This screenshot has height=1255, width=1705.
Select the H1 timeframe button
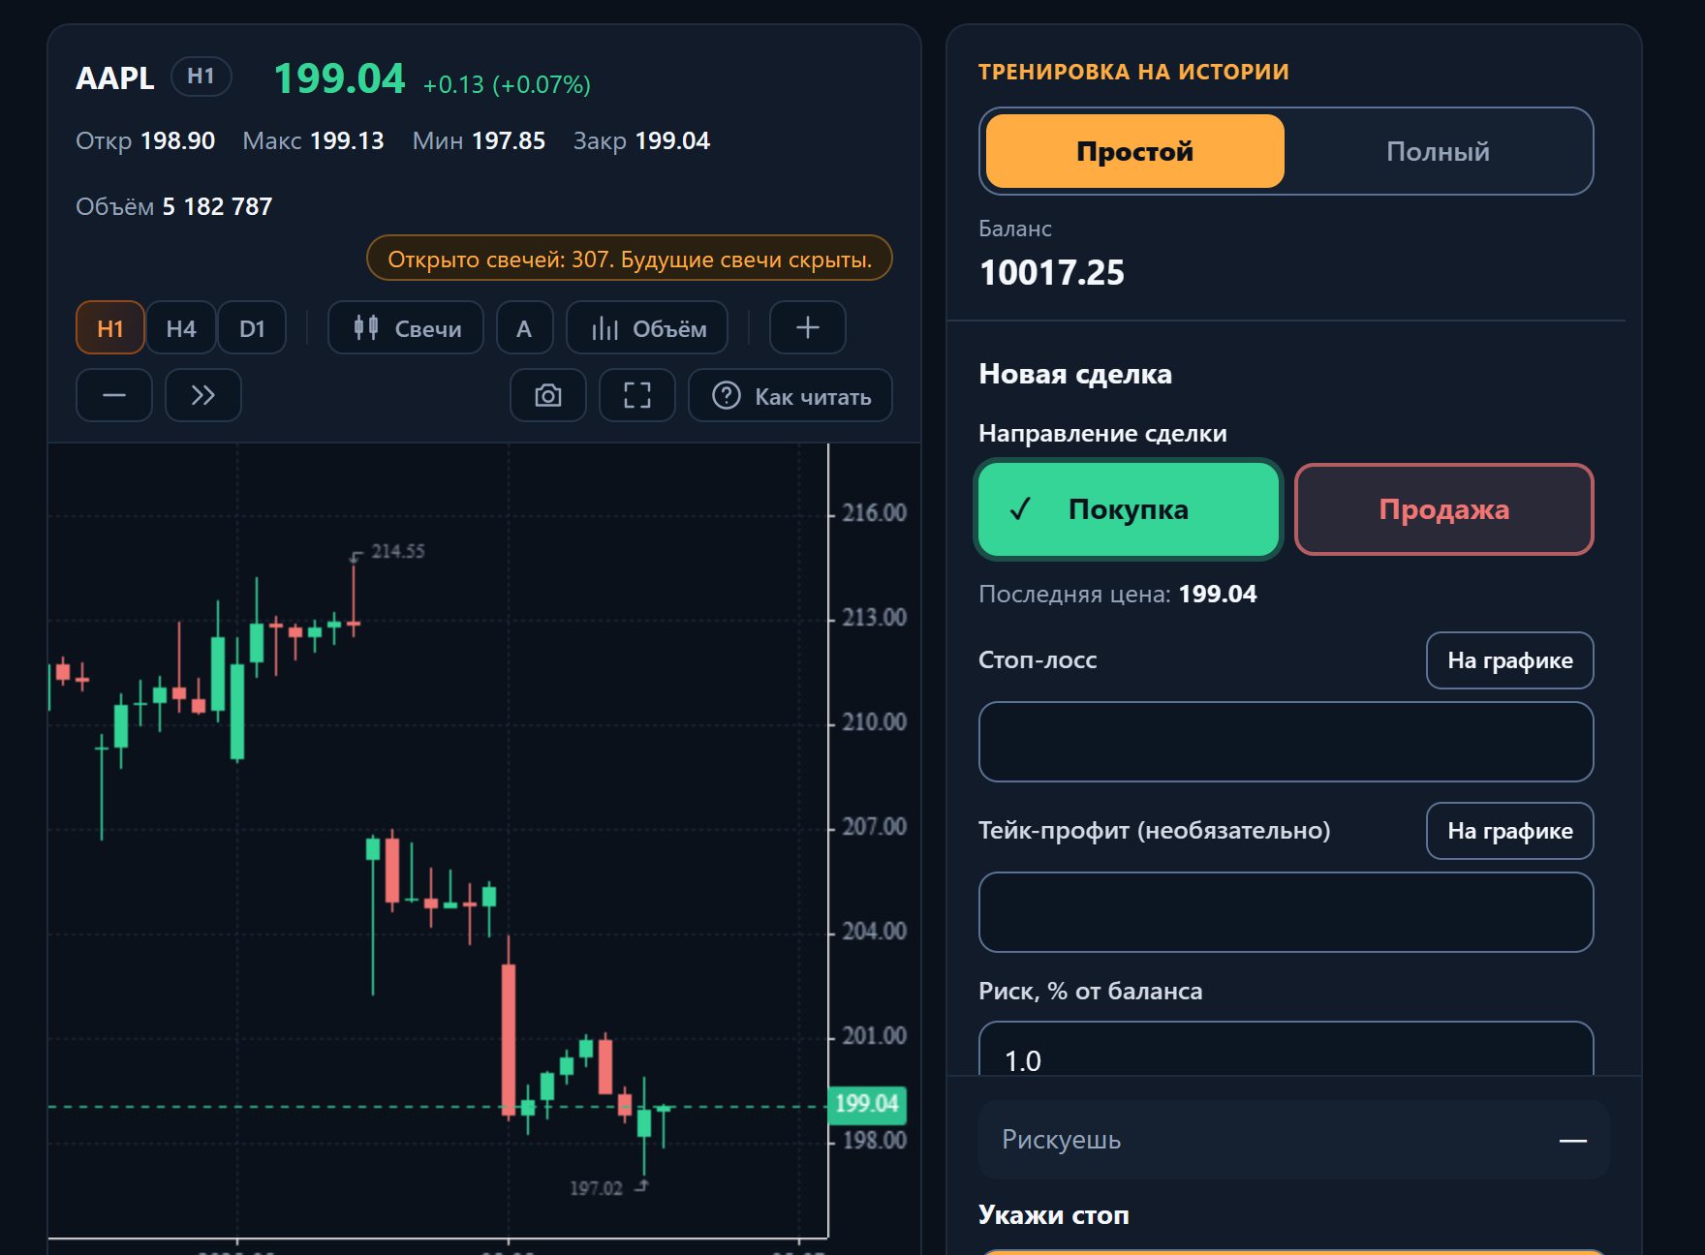click(110, 328)
